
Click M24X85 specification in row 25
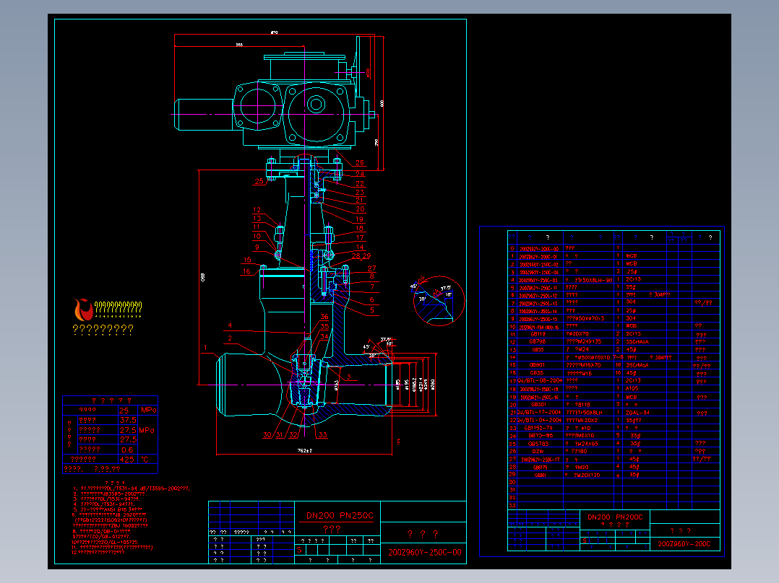(x=588, y=444)
